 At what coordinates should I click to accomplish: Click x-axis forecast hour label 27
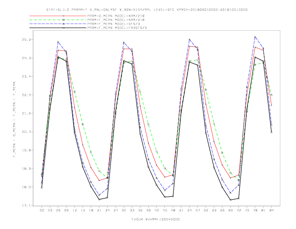coord(115,210)
